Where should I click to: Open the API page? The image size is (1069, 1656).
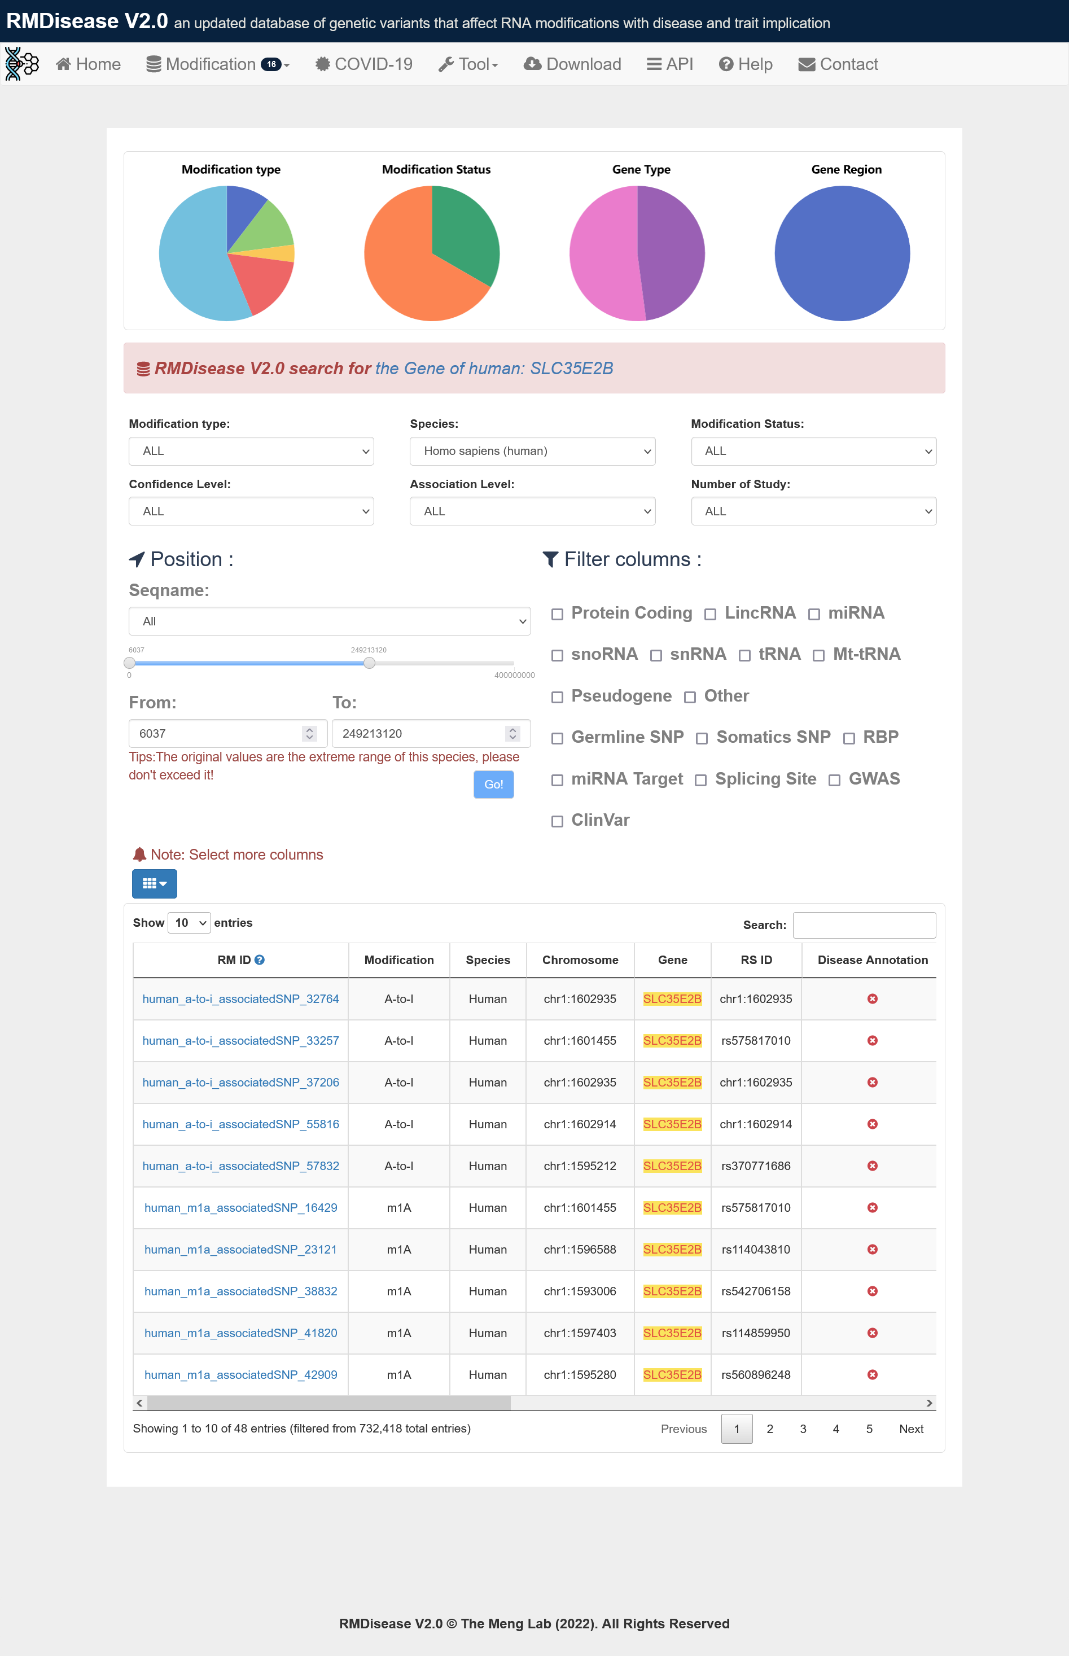pos(670,64)
